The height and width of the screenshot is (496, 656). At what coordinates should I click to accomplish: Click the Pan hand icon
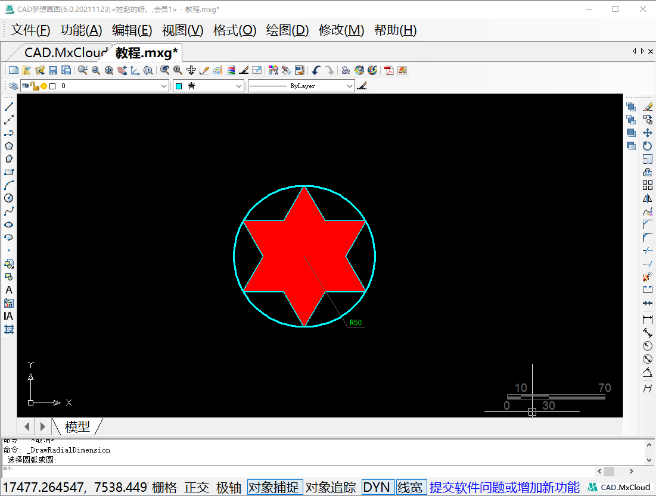tap(122, 70)
